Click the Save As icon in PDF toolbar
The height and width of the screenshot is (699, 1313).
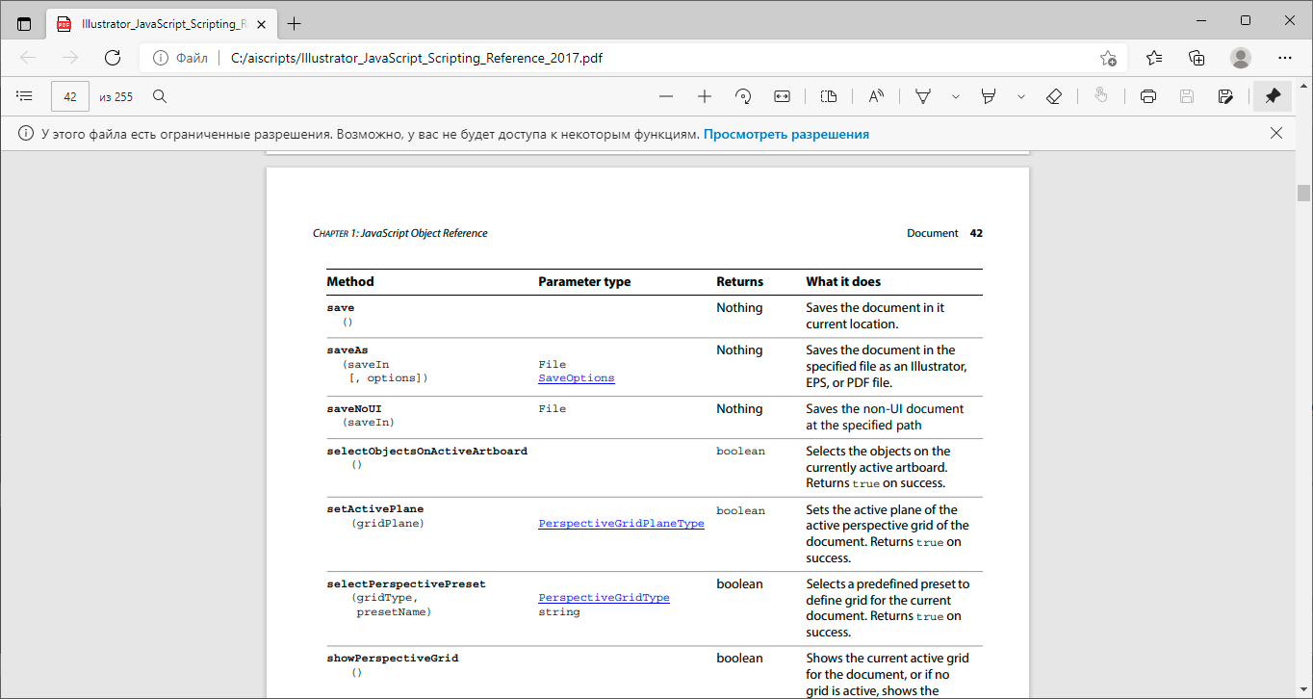pos(1225,96)
